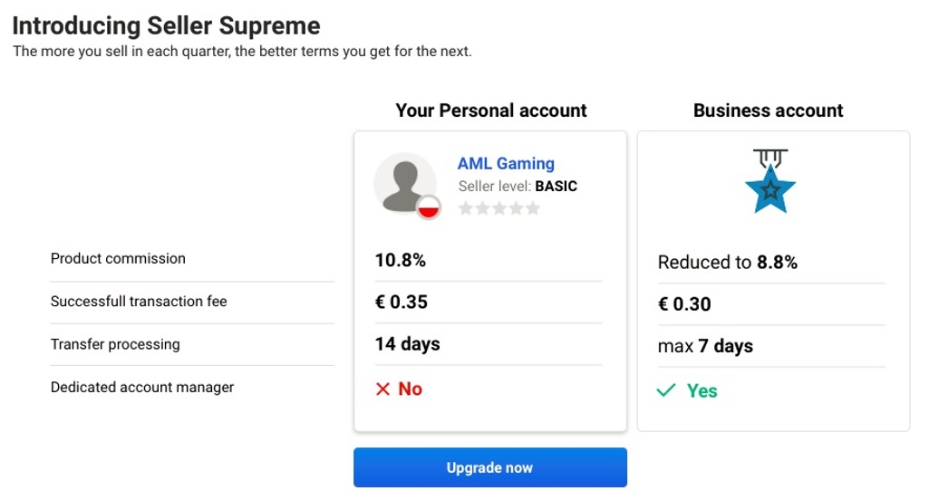939x500 pixels.
Task: Click the max 7 days transfer text
Action: [x=705, y=346]
